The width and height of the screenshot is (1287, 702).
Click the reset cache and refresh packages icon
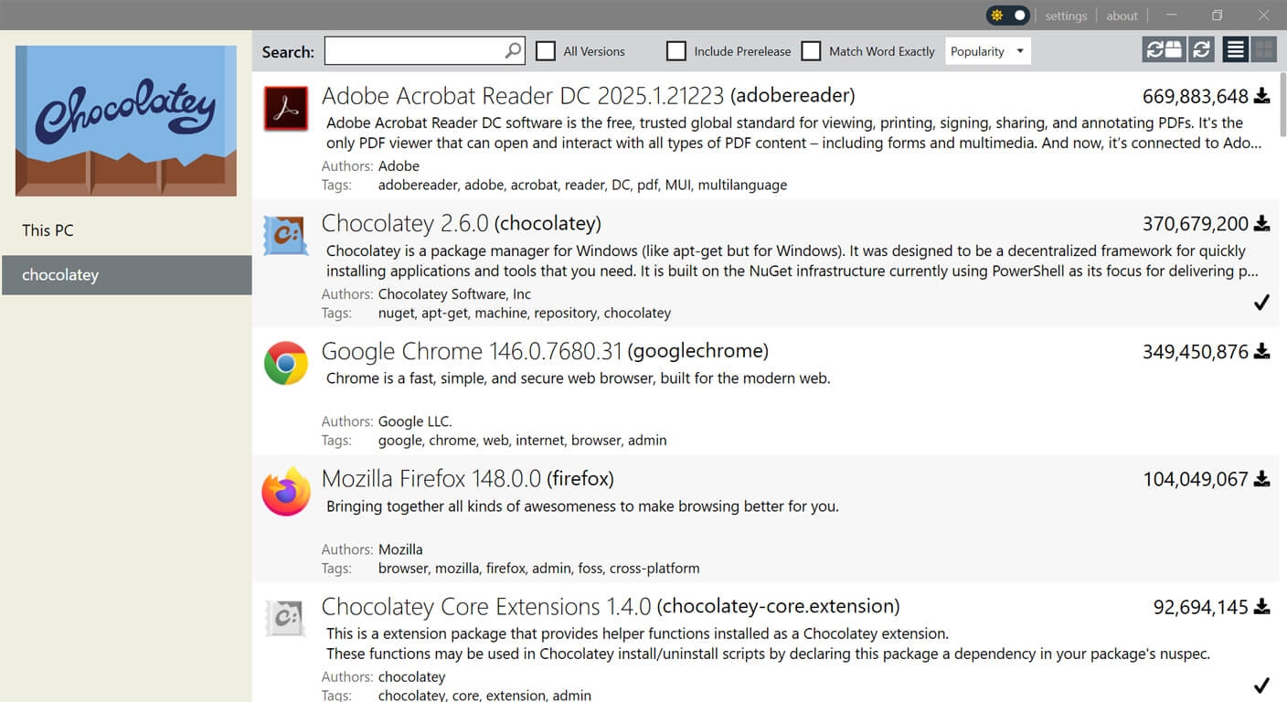tap(1164, 50)
